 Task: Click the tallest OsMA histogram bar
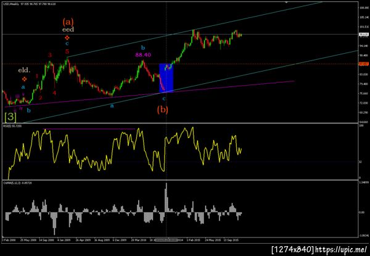[x=166, y=197]
